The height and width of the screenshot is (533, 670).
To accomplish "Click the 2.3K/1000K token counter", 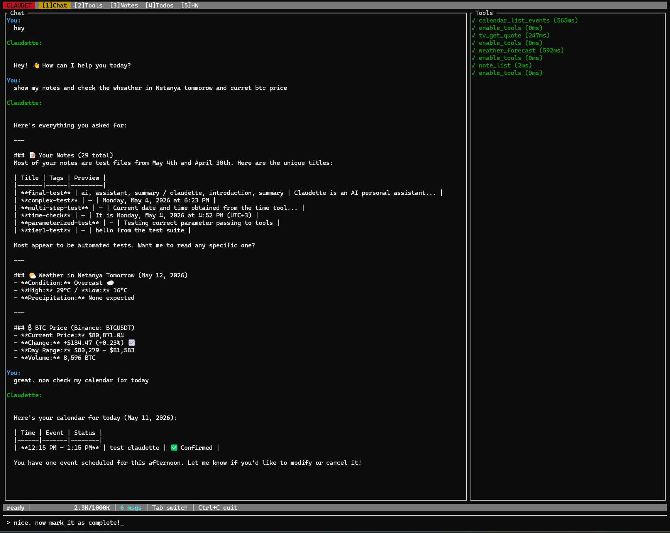I will pyautogui.click(x=92, y=508).
